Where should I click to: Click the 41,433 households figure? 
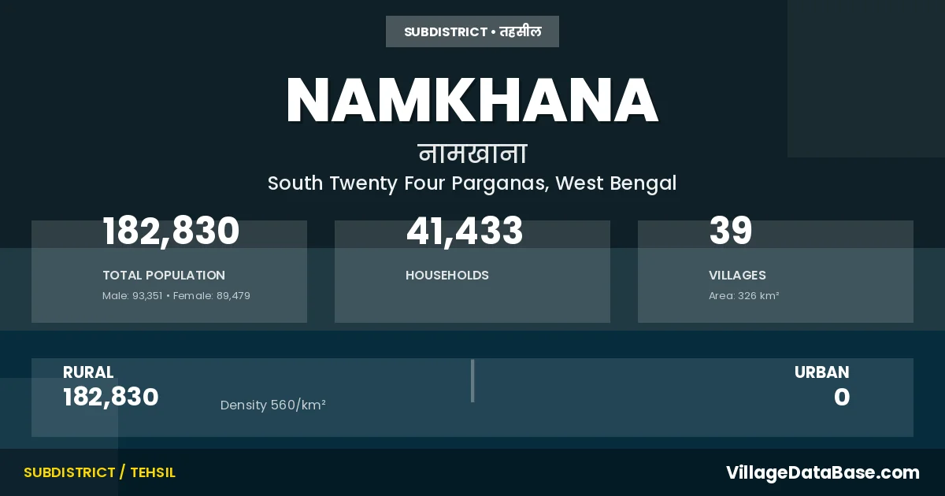[465, 231]
